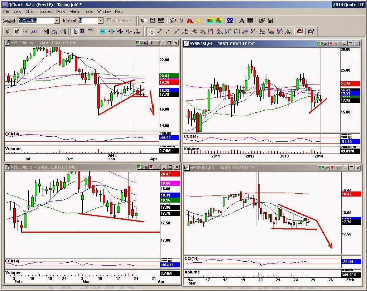Image resolution: width=367 pixels, height=291 pixels.
Task: Open the Studies menu
Action: [45, 11]
